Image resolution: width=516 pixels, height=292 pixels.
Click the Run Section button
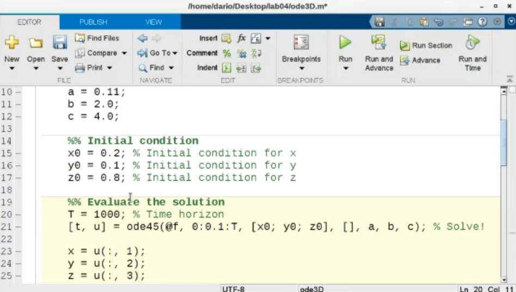pos(426,46)
